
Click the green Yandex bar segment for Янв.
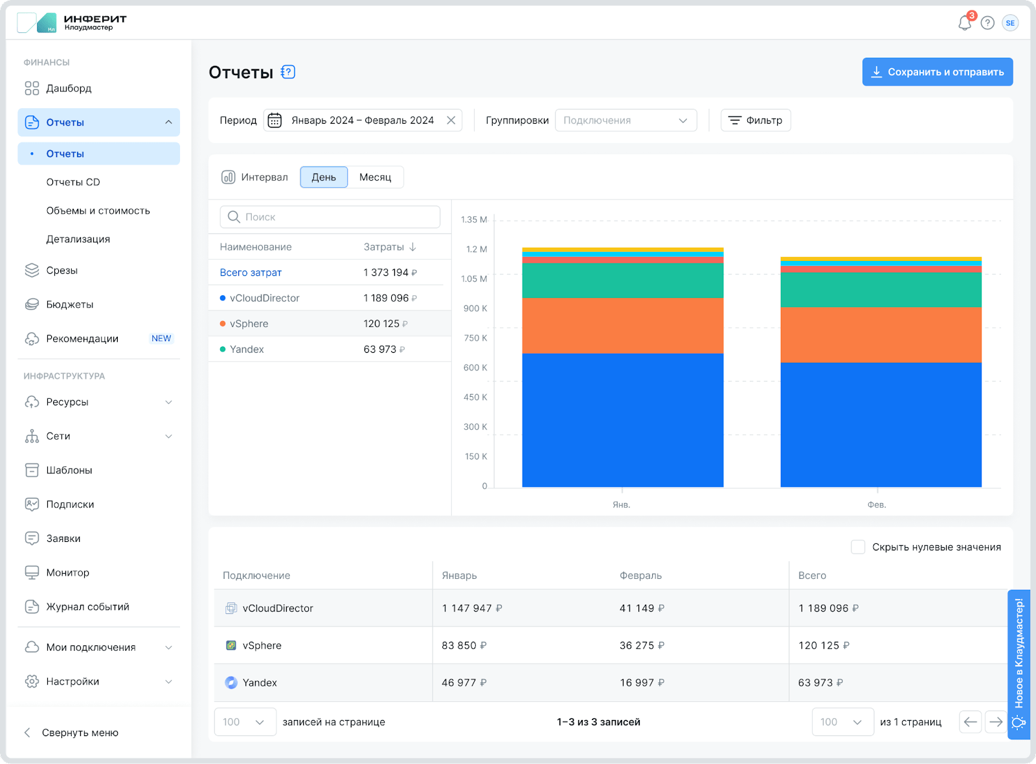pyautogui.click(x=623, y=280)
